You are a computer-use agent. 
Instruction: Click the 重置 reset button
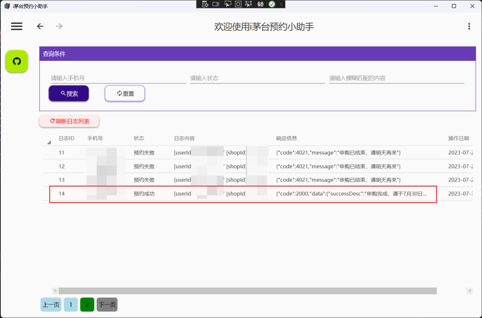(125, 93)
